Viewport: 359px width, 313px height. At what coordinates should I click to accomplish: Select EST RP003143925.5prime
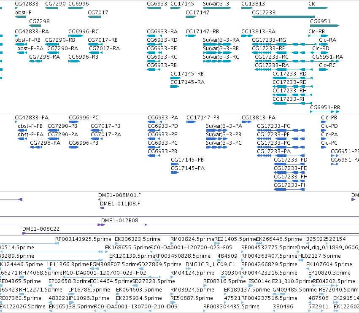coord(83,239)
